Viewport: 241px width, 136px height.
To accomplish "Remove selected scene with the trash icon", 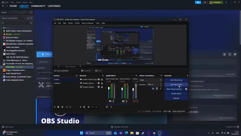I will pos(58,107).
